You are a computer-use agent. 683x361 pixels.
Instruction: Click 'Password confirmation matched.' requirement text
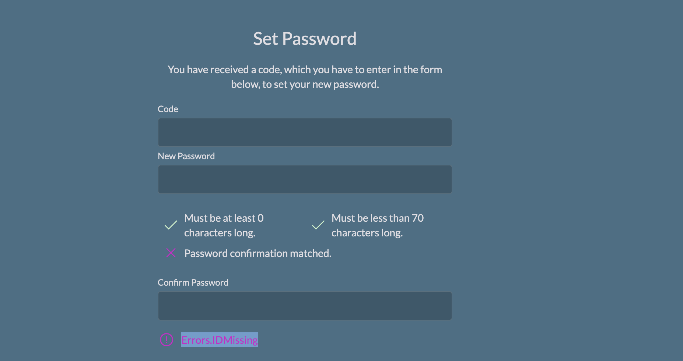(x=258, y=254)
